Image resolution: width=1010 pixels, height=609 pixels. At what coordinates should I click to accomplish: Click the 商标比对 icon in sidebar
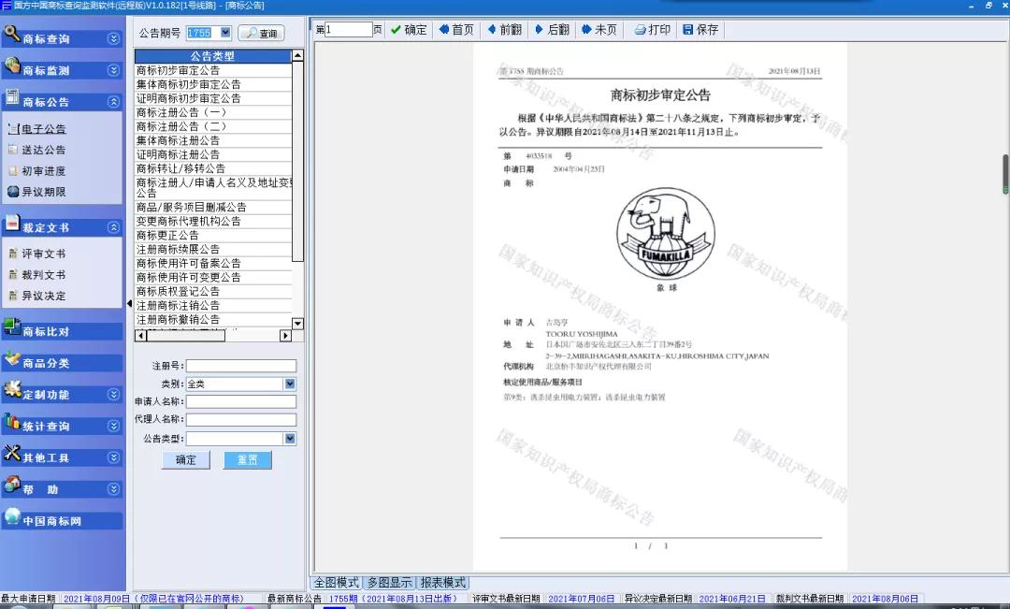click(x=12, y=327)
